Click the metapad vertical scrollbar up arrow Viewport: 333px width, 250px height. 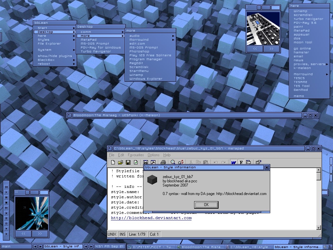(318, 170)
